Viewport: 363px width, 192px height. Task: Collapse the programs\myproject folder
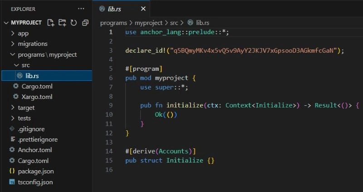pos(13,54)
